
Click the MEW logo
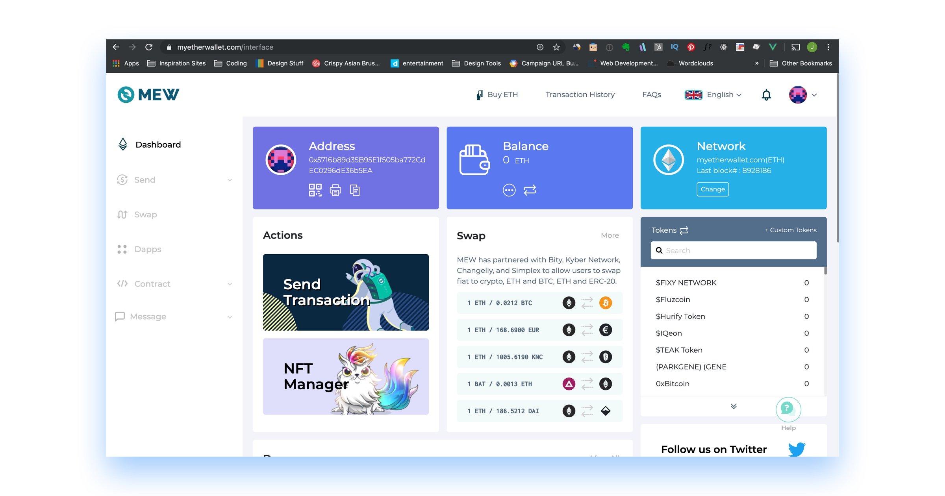[148, 94]
